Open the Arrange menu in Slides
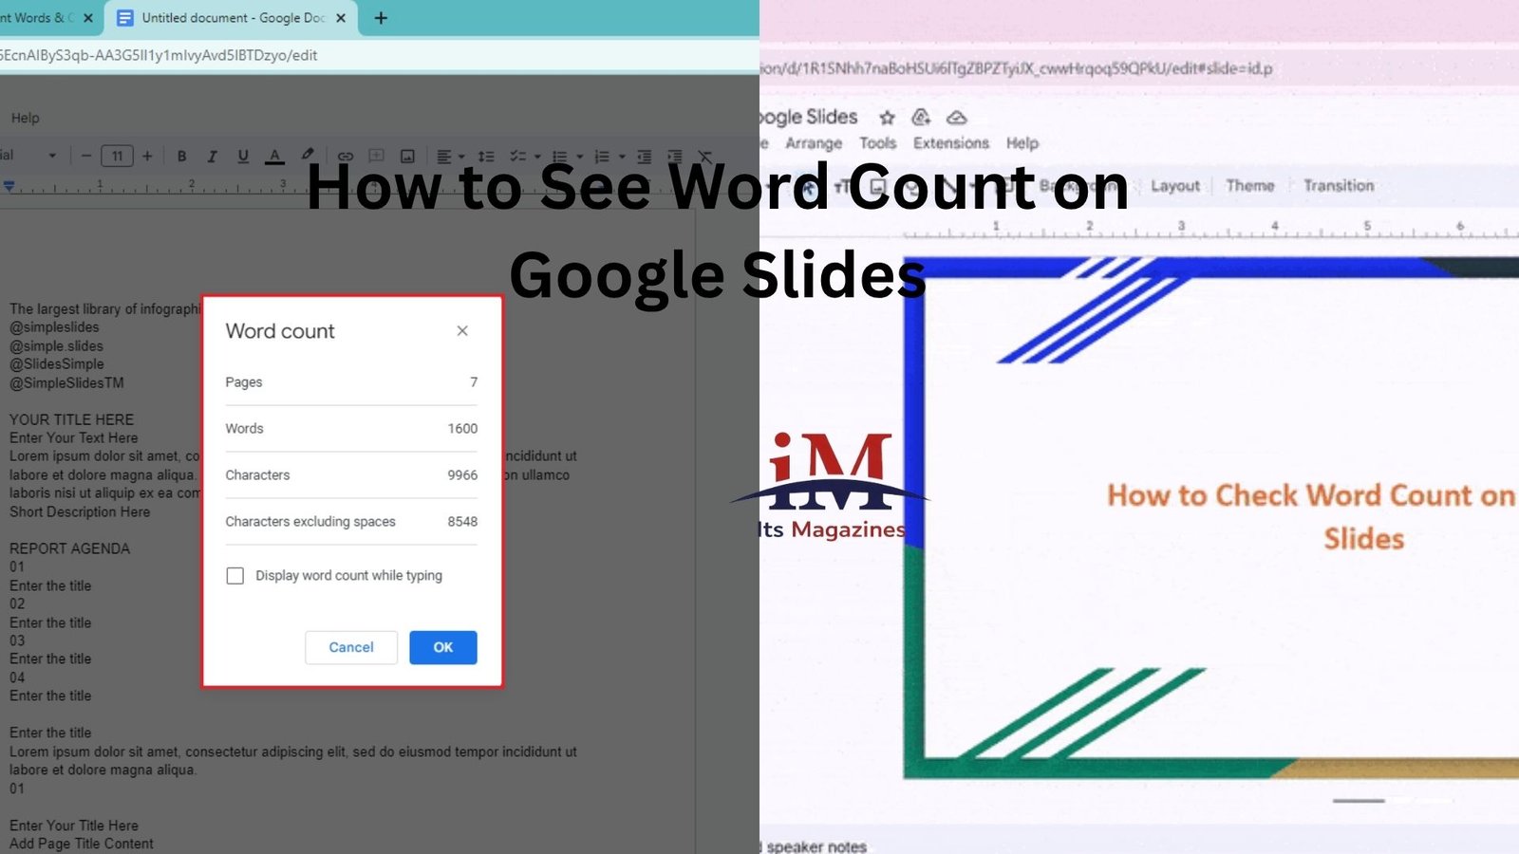Viewport: 1519px width, 854px height. tap(814, 143)
